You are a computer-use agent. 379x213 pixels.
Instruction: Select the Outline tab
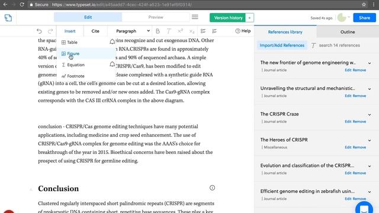point(348,32)
